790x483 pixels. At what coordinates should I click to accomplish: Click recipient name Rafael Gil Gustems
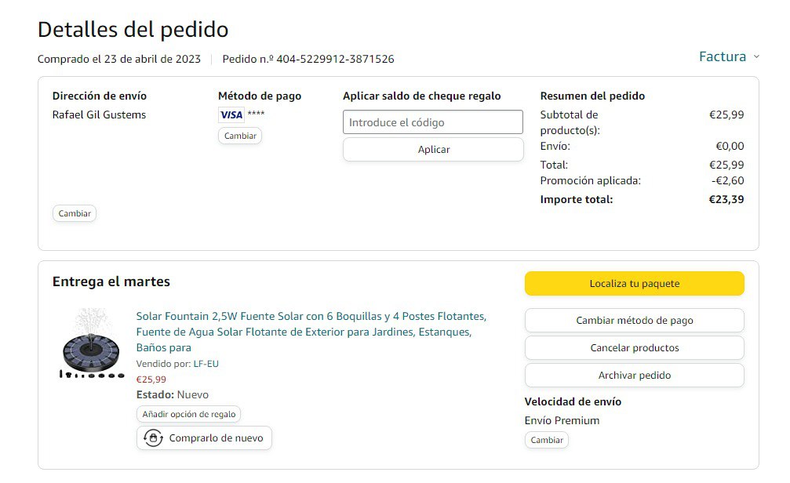pyautogui.click(x=99, y=114)
